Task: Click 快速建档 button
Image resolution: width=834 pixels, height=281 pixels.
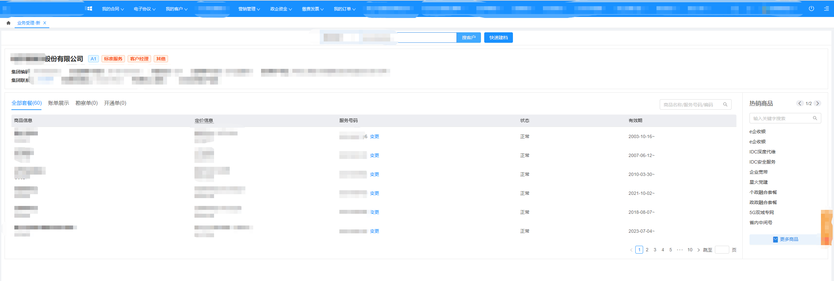Action: tap(498, 38)
